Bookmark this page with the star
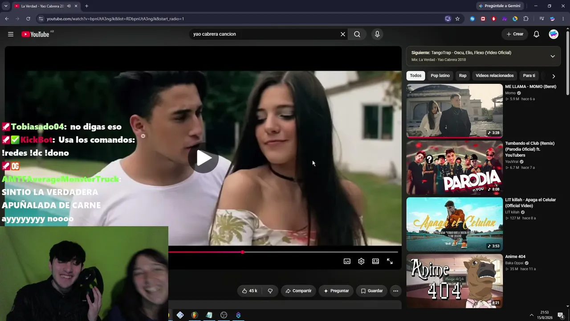 pyautogui.click(x=457, y=19)
